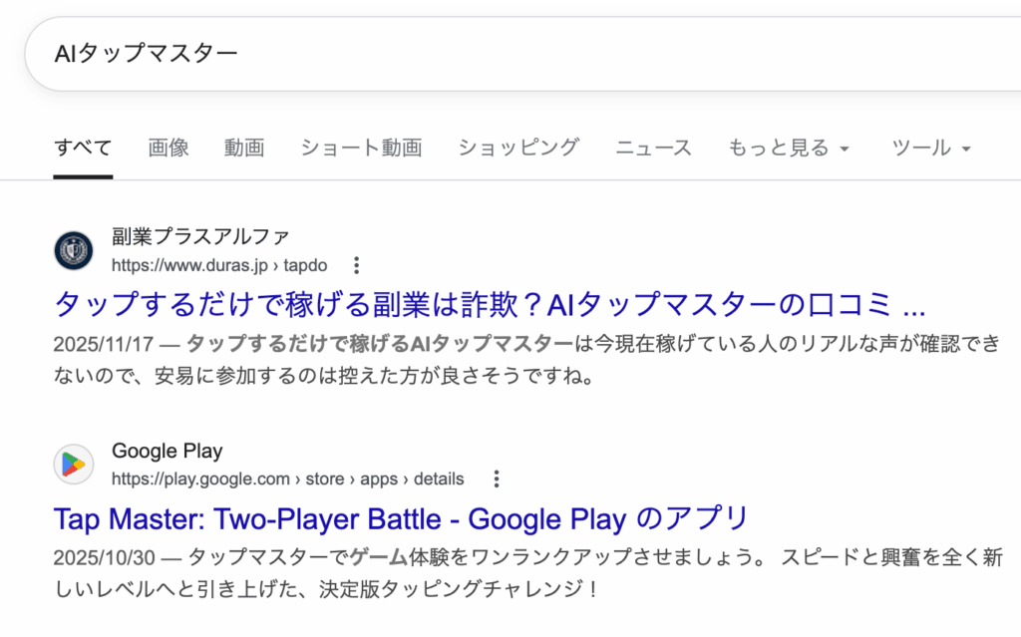Expand the もっと見る dropdown
This screenshot has height=637, width=1021.
788,149
